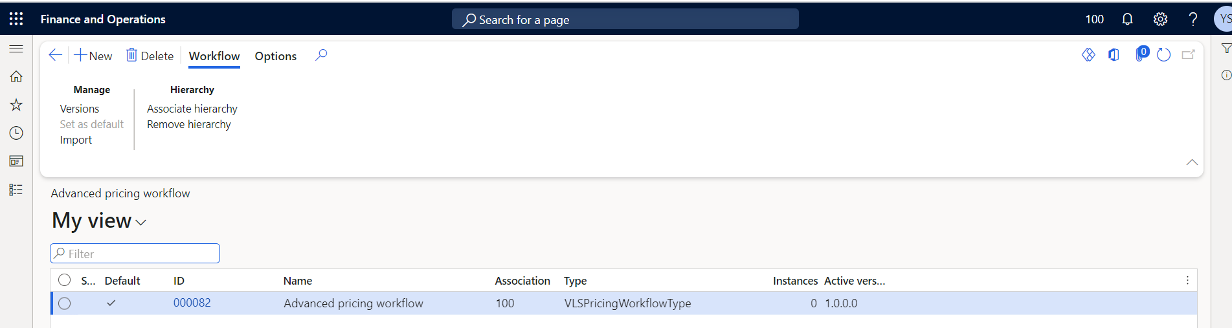The image size is (1232, 328).
Task: Click Import under Manage
Action: pos(76,140)
